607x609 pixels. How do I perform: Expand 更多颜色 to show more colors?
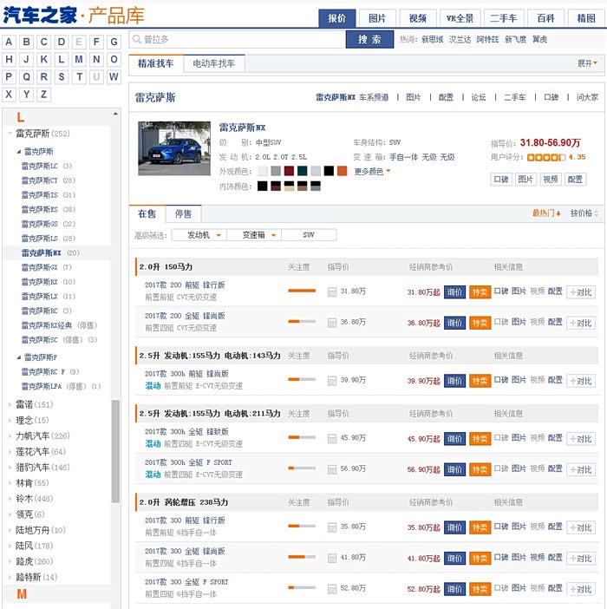(373, 171)
